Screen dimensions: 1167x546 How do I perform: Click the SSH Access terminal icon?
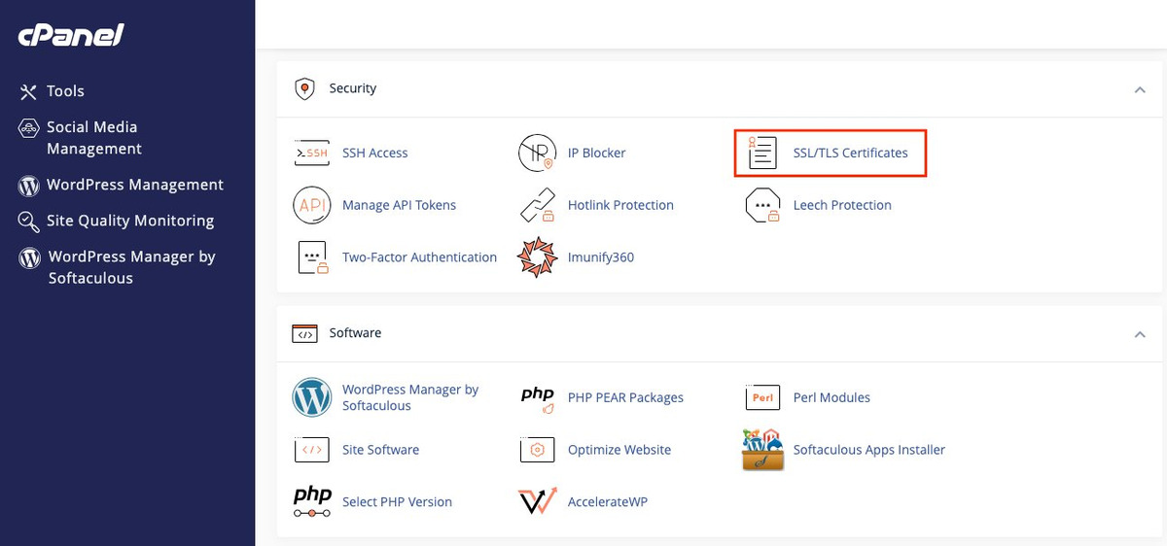[x=312, y=154]
